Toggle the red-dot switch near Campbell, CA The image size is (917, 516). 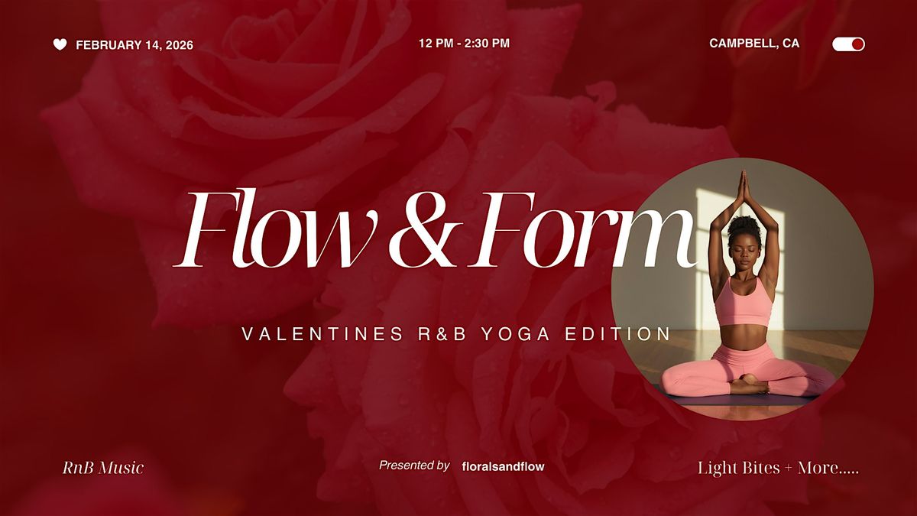click(848, 44)
